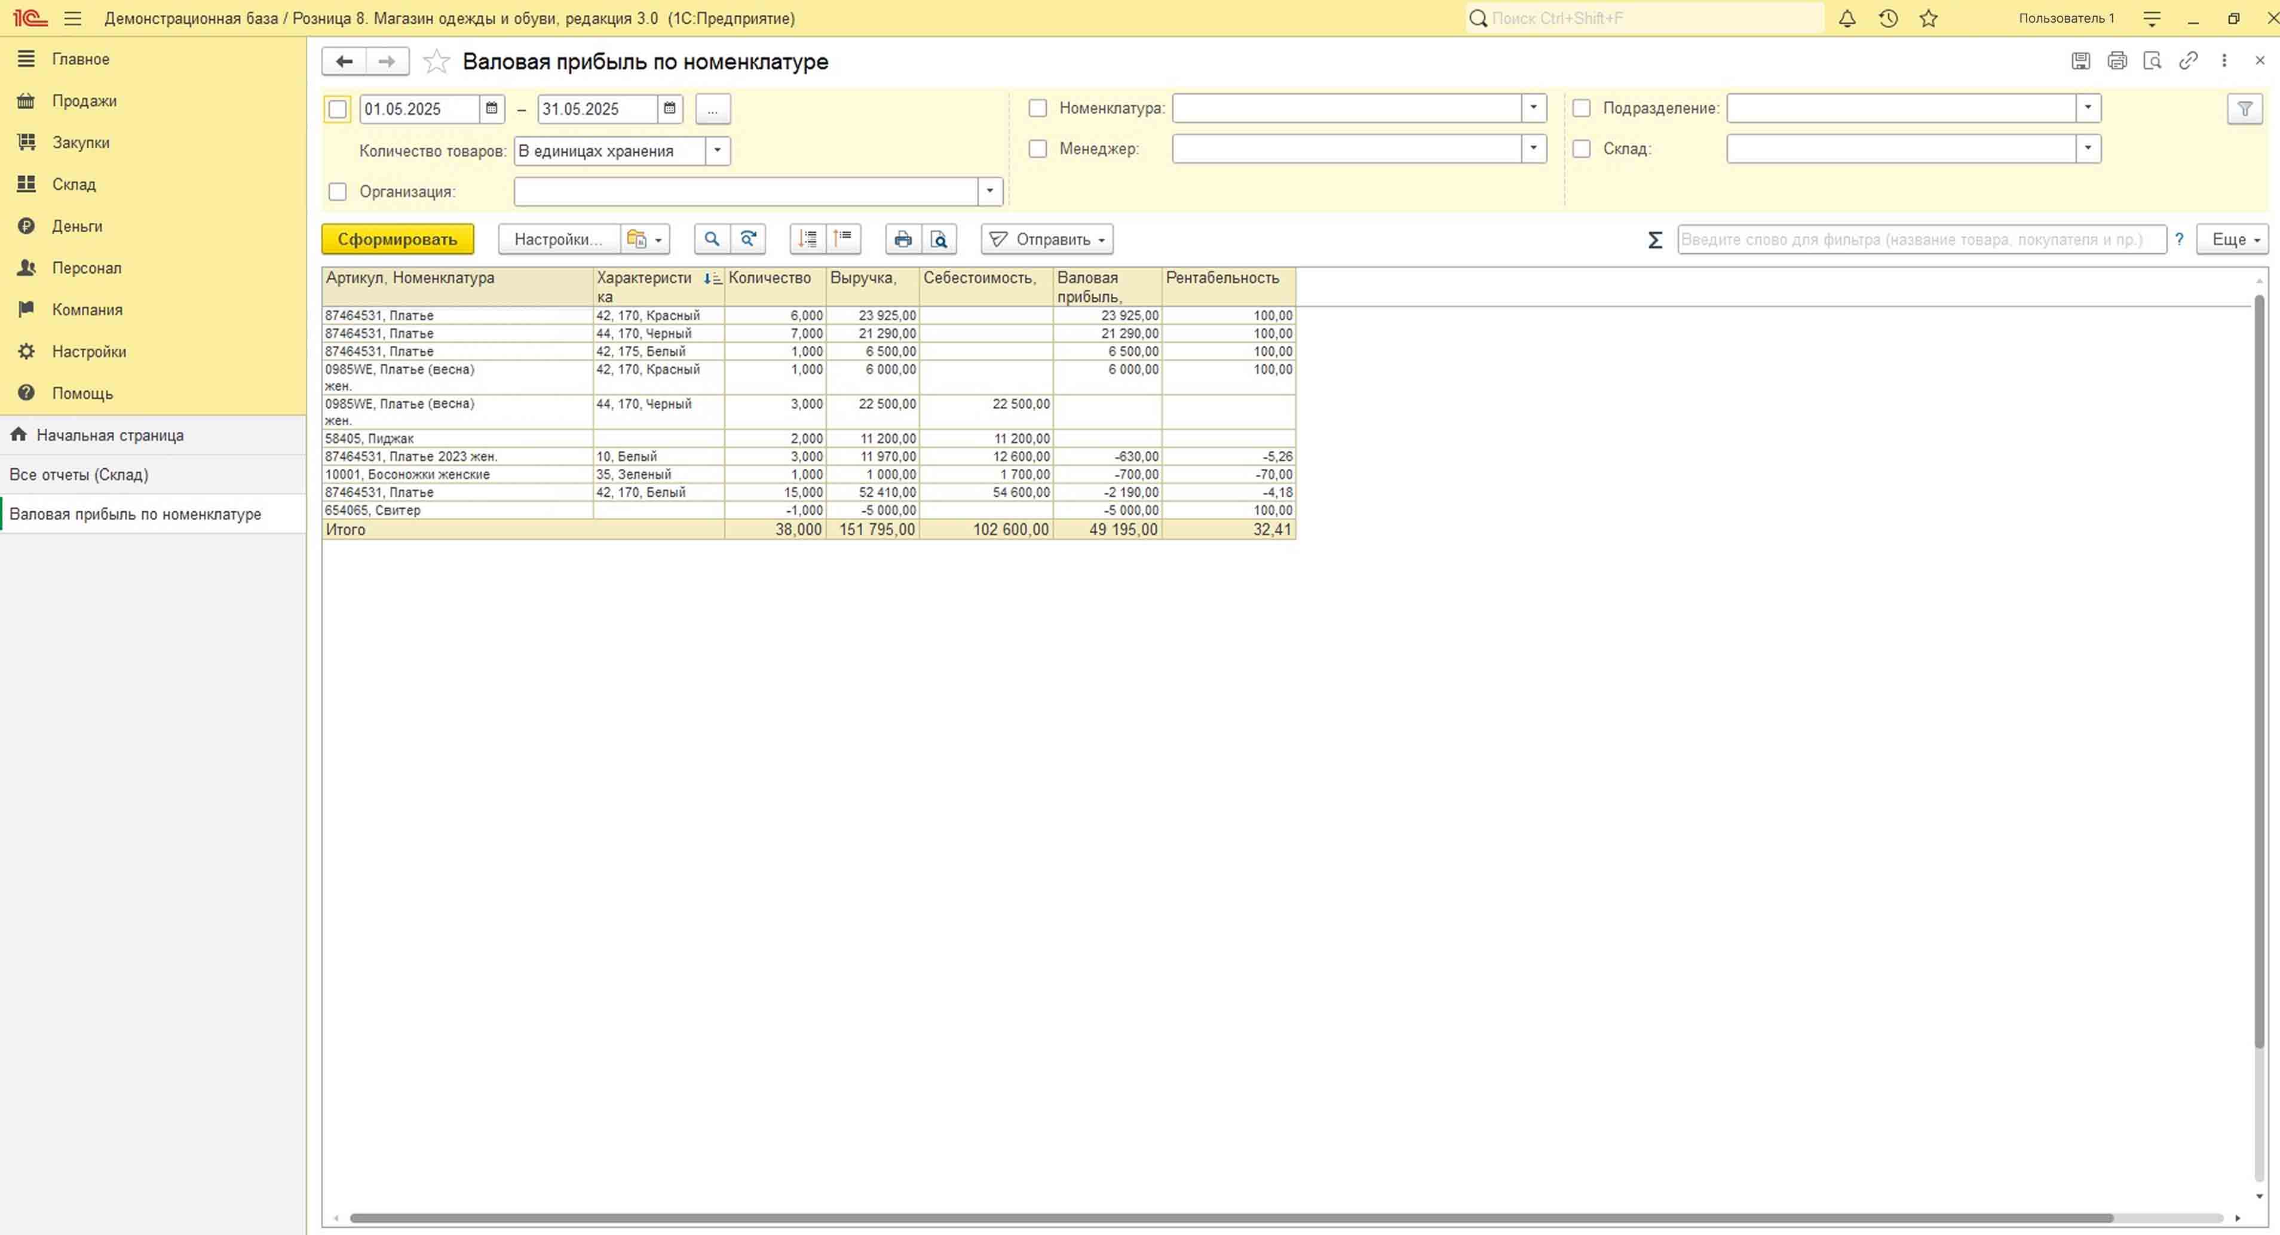Open filter funnel at right of filters
2280x1235 pixels.
click(2245, 109)
